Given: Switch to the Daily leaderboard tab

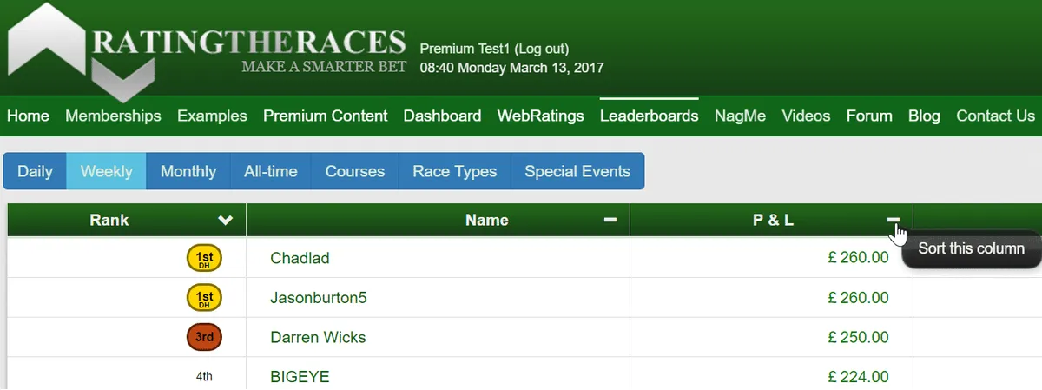Looking at the screenshot, I should click(x=36, y=171).
